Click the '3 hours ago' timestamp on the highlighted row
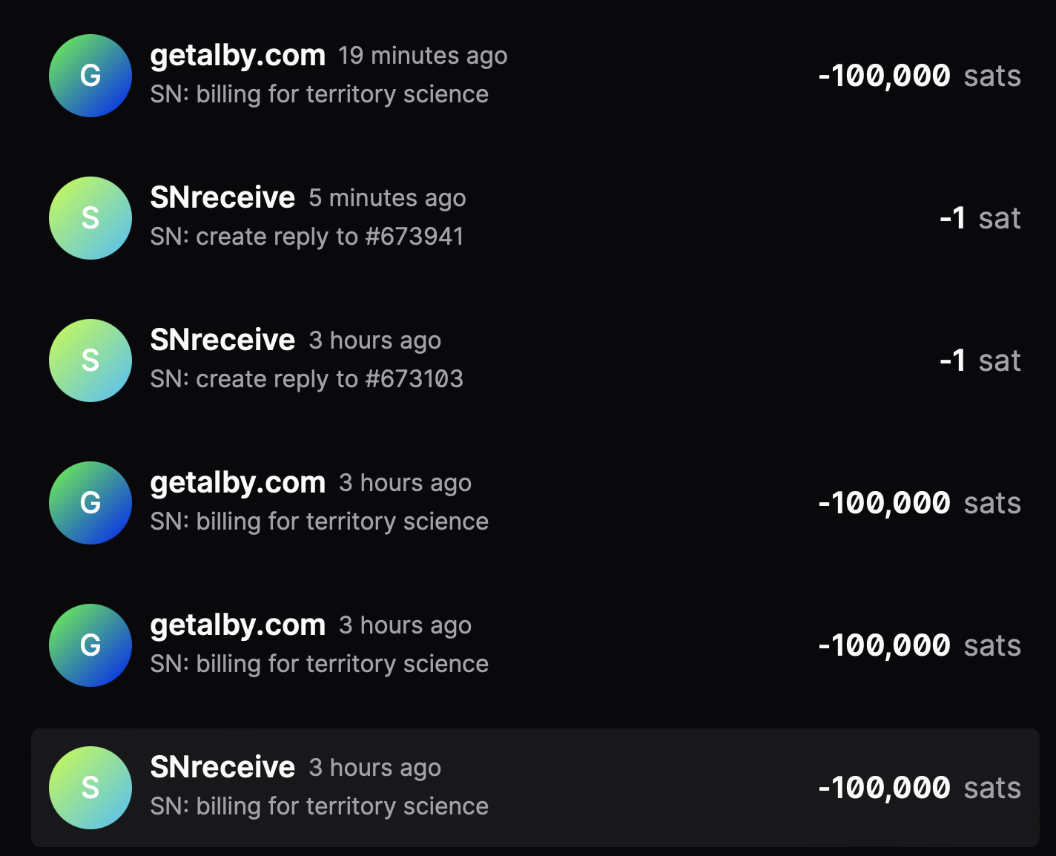1056x856 pixels. (x=375, y=768)
